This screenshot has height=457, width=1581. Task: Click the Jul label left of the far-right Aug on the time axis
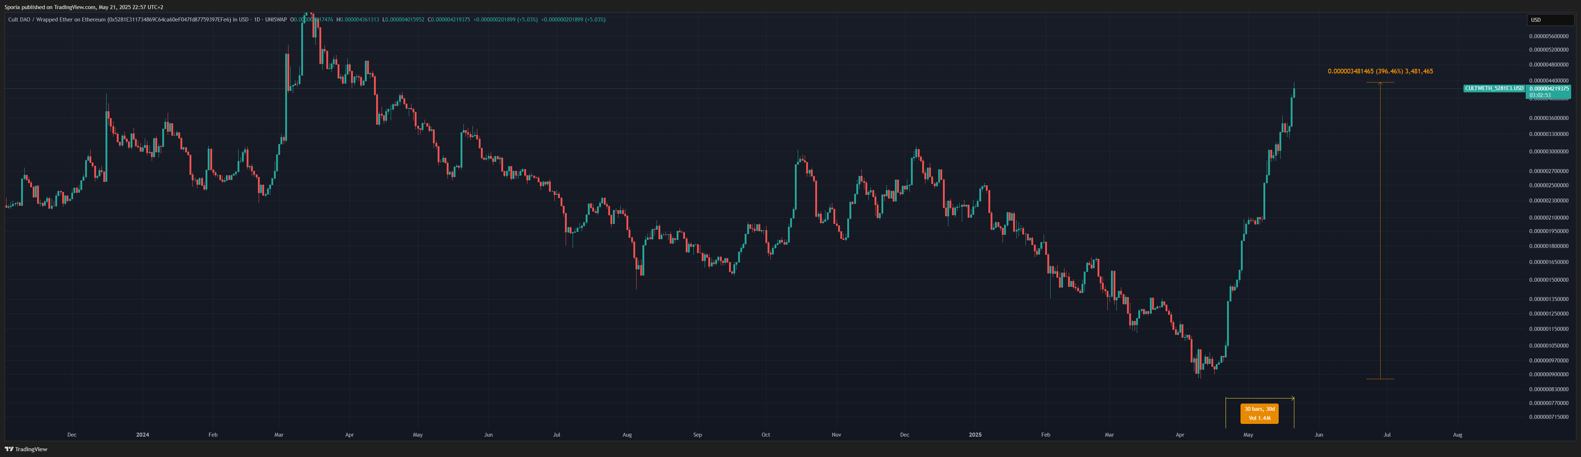click(1387, 435)
